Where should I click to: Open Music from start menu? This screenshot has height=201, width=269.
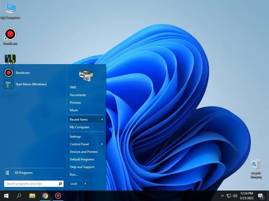point(86,110)
